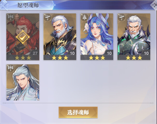Screen dimensions: 157x124
Task: Select the blue-haired woman soul master card
Action: click(97, 37)
